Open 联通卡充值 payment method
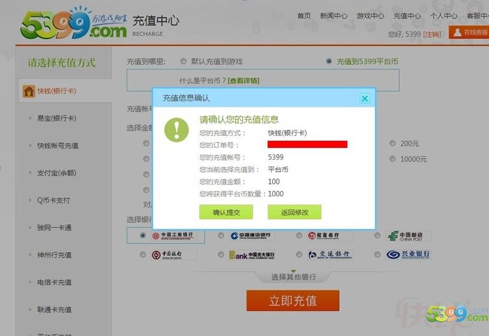 click(x=54, y=310)
